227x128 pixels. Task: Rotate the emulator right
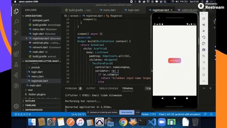tap(204, 43)
